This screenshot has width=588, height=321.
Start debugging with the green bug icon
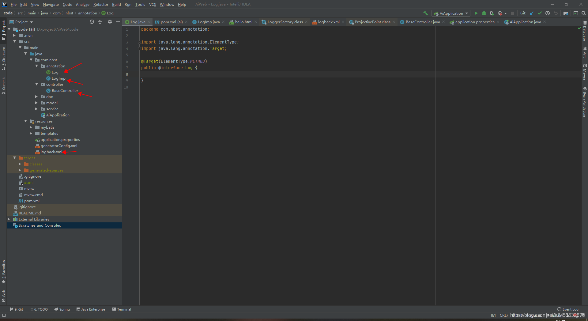point(484,13)
